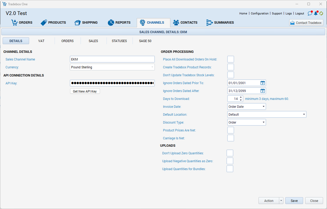Click the 'UPLOADS' section heading
327x209 pixels.
coord(168,146)
